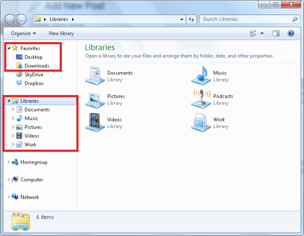304x236 pixels.
Task: Select the Desktop icon in Favorites
Action: tap(19, 57)
